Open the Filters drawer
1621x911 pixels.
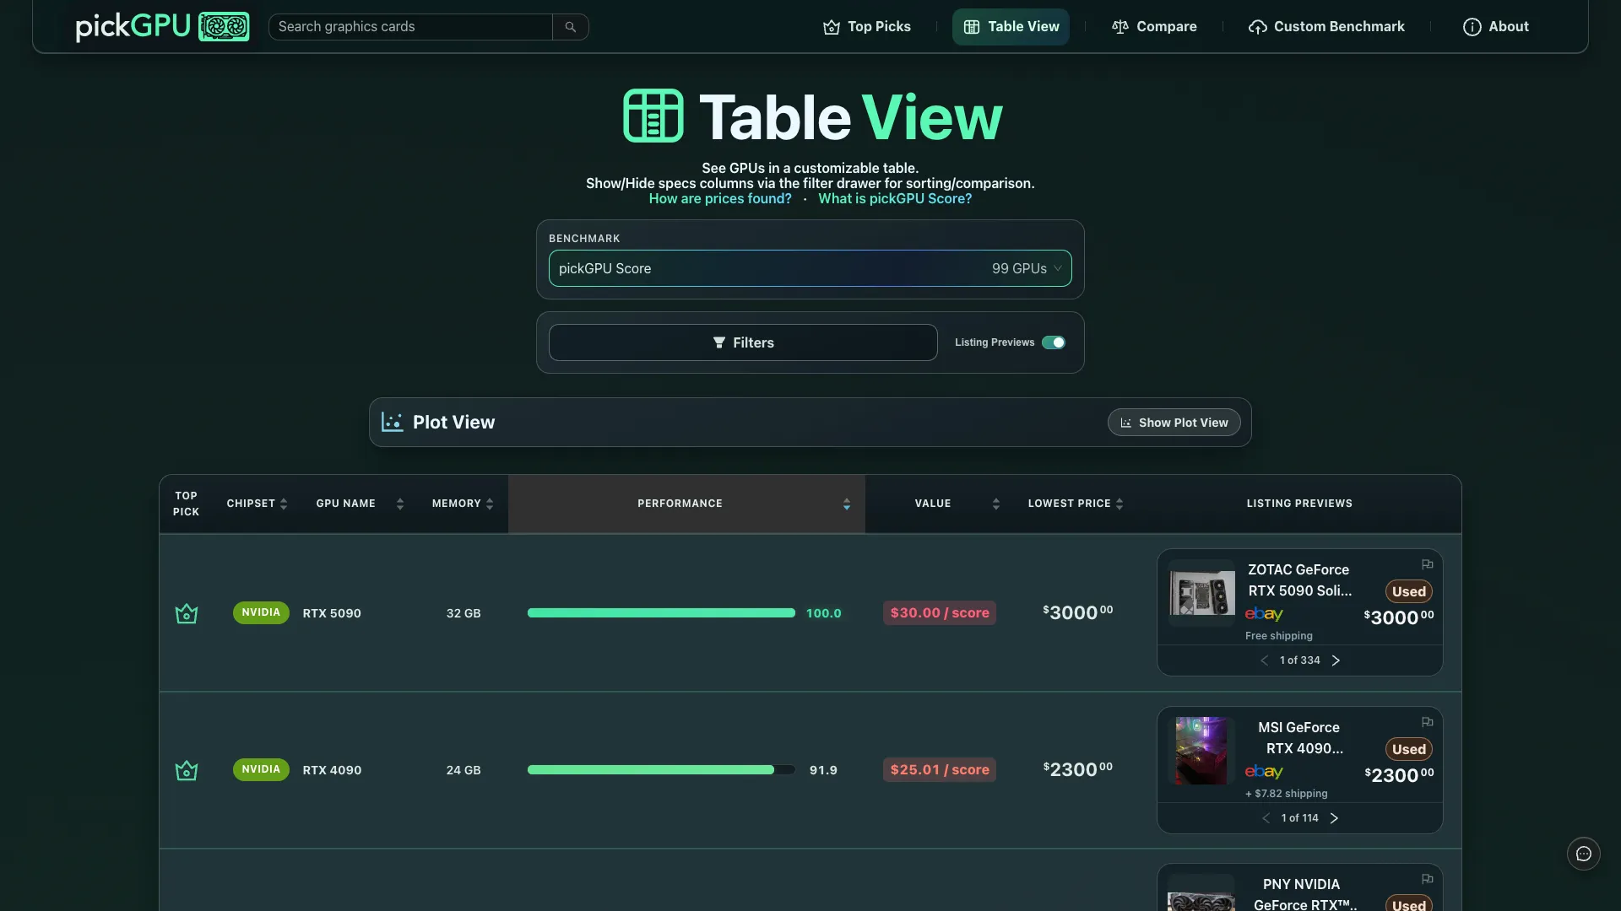[743, 342]
